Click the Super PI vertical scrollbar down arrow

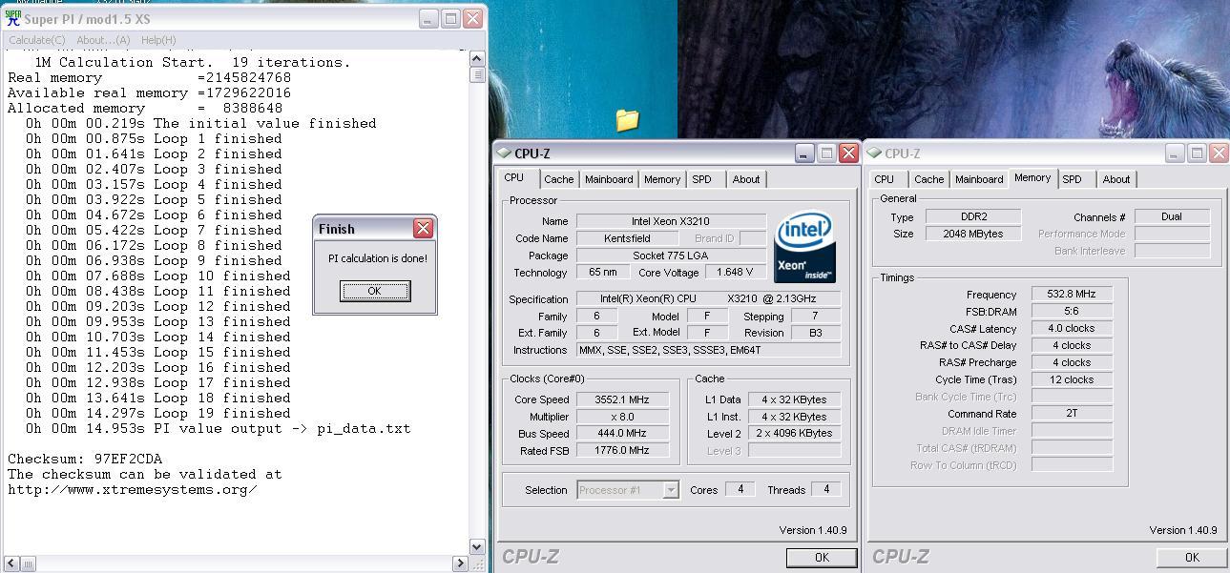click(x=478, y=546)
